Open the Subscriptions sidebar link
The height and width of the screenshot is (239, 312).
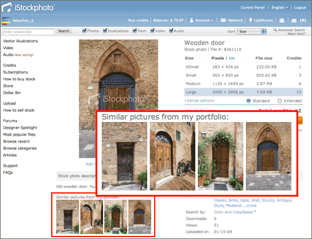point(16,72)
